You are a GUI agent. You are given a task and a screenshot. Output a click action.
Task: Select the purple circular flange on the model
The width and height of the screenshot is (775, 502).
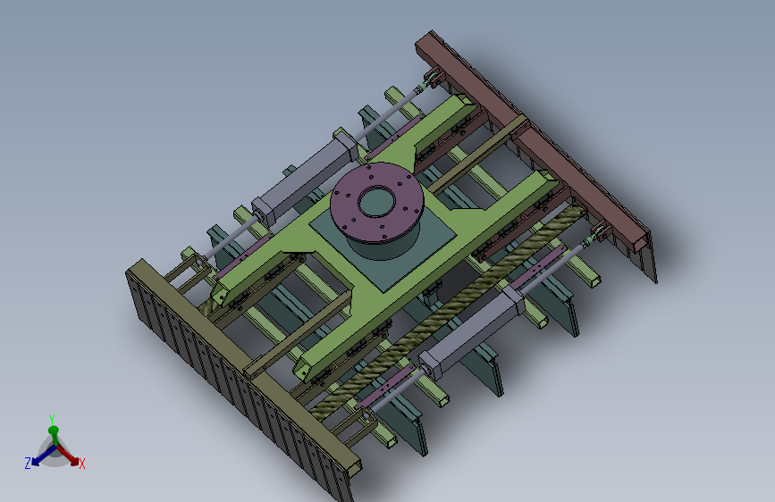[376, 204]
